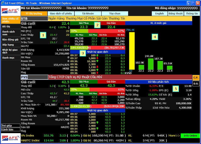The width and height of the screenshot is (201, 144).
Task: Click STB bid volume 49,210
Action: point(79,39)
